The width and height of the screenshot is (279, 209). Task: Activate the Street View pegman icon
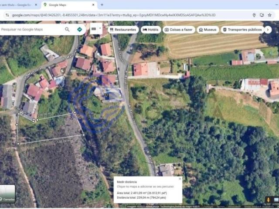269,200
